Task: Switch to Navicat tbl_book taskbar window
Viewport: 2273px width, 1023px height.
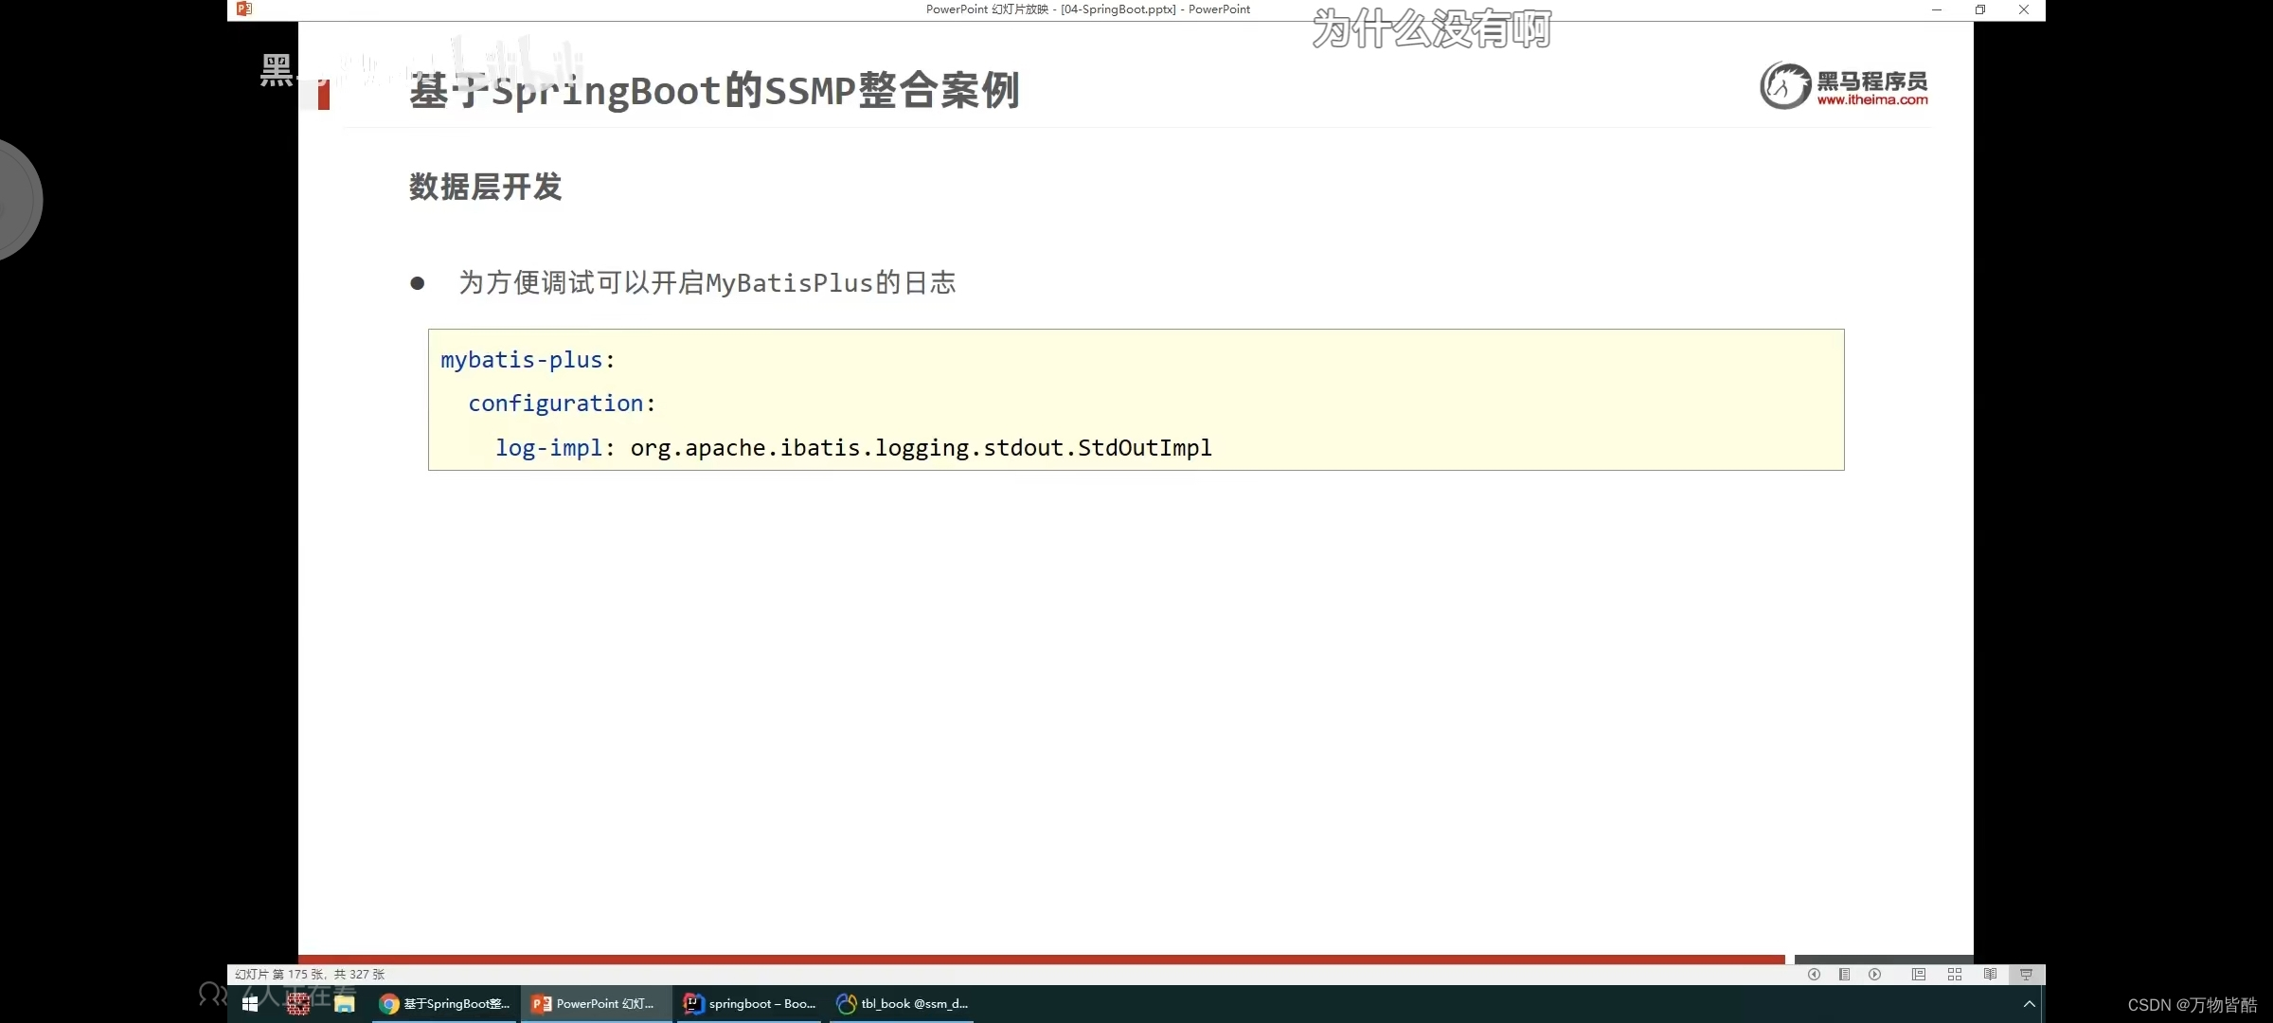Action: pos(903,1004)
